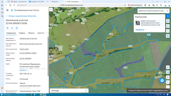171x96 pixels.
Task: Dismiss the notification about missing parts
Action: (169, 89)
